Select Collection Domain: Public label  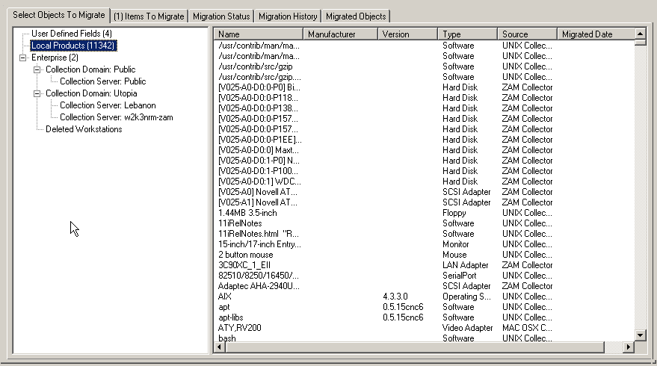90,69
